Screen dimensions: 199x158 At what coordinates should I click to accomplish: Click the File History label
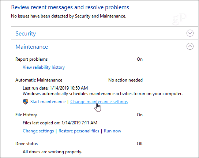(26, 115)
